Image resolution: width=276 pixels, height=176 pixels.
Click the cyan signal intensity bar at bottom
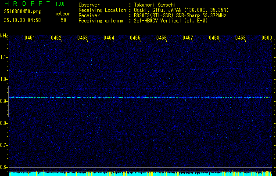tap(140, 174)
